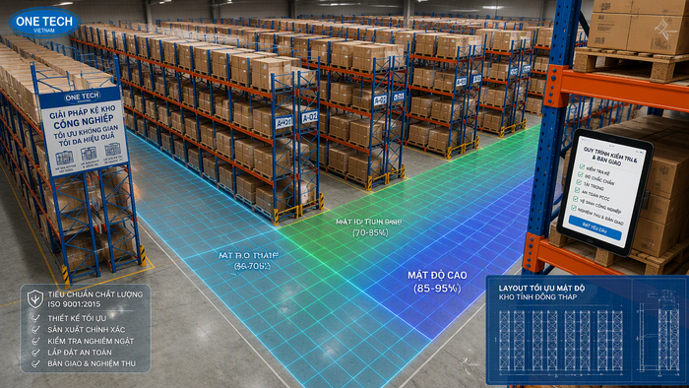Click the (85-95%) density value

pyautogui.click(x=437, y=289)
